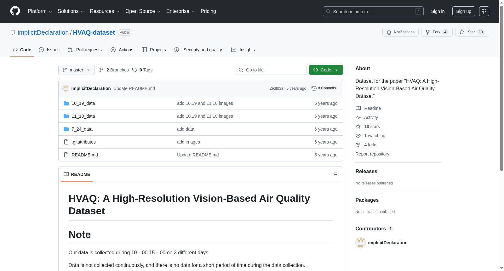
Task: Click the Notifications bell icon
Action: tap(389, 32)
